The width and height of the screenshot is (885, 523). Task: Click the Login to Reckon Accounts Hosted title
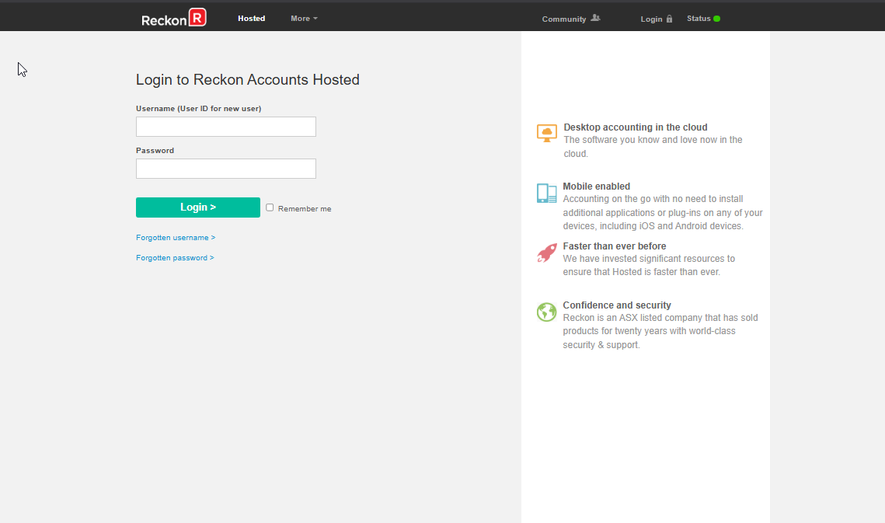click(248, 79)
